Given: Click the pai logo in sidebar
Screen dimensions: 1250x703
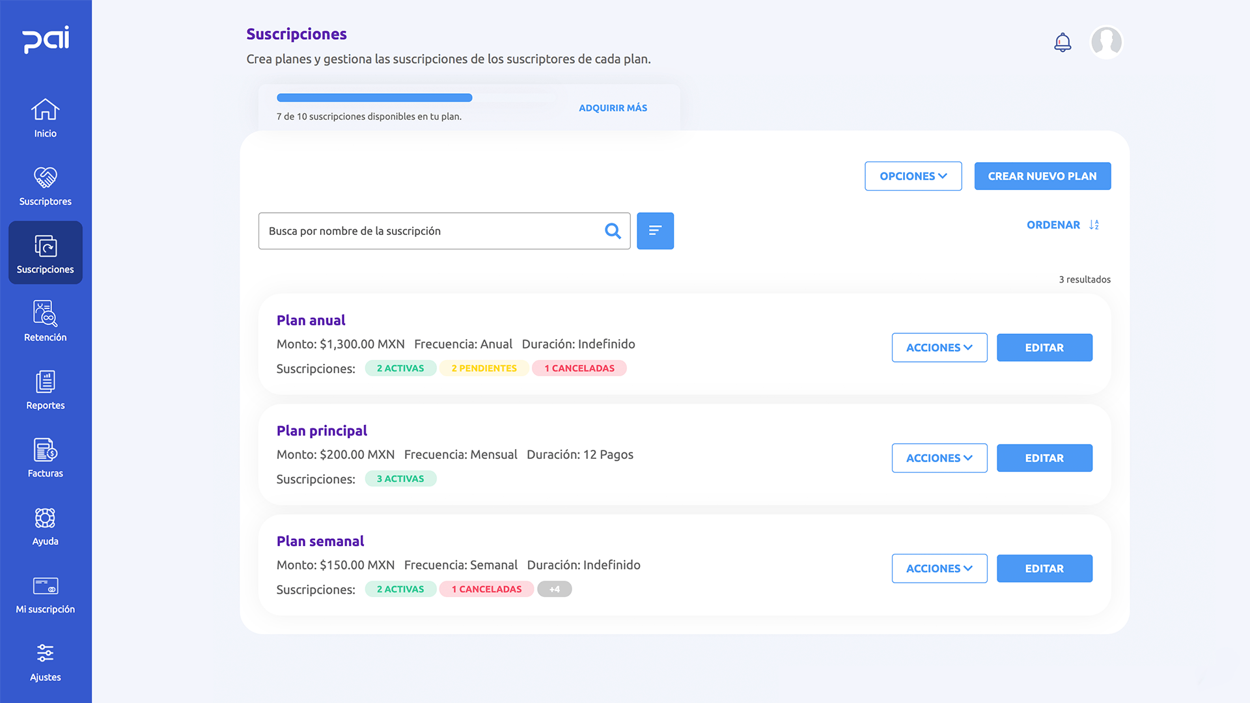Looking at the screenshot, I should click(x=46, y=40).
